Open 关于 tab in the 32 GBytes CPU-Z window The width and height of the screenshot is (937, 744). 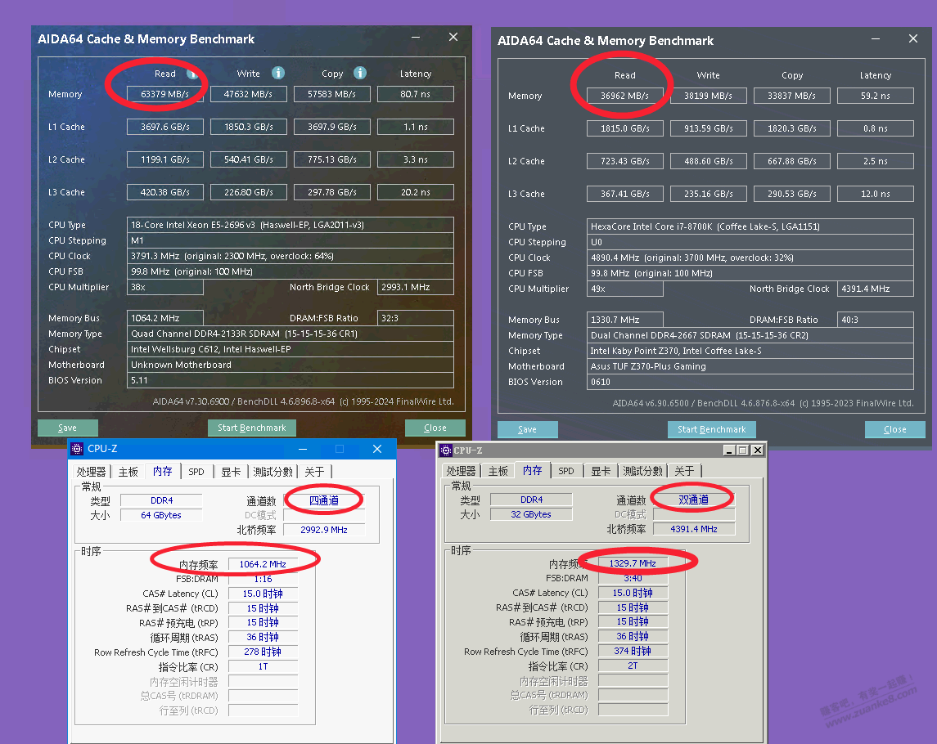684,471
